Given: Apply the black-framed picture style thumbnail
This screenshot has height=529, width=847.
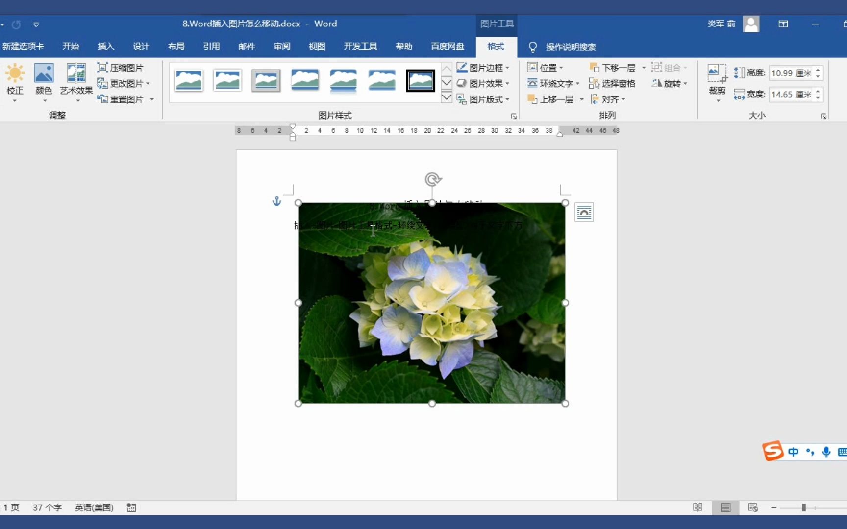Looking at the screenshot, I should coord(421,80).
